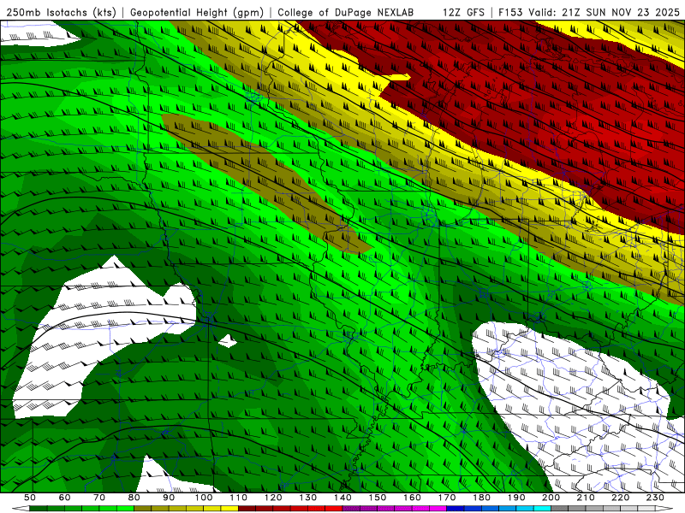
Task: Click the 80 label on the legend
Action: [134, 498]
